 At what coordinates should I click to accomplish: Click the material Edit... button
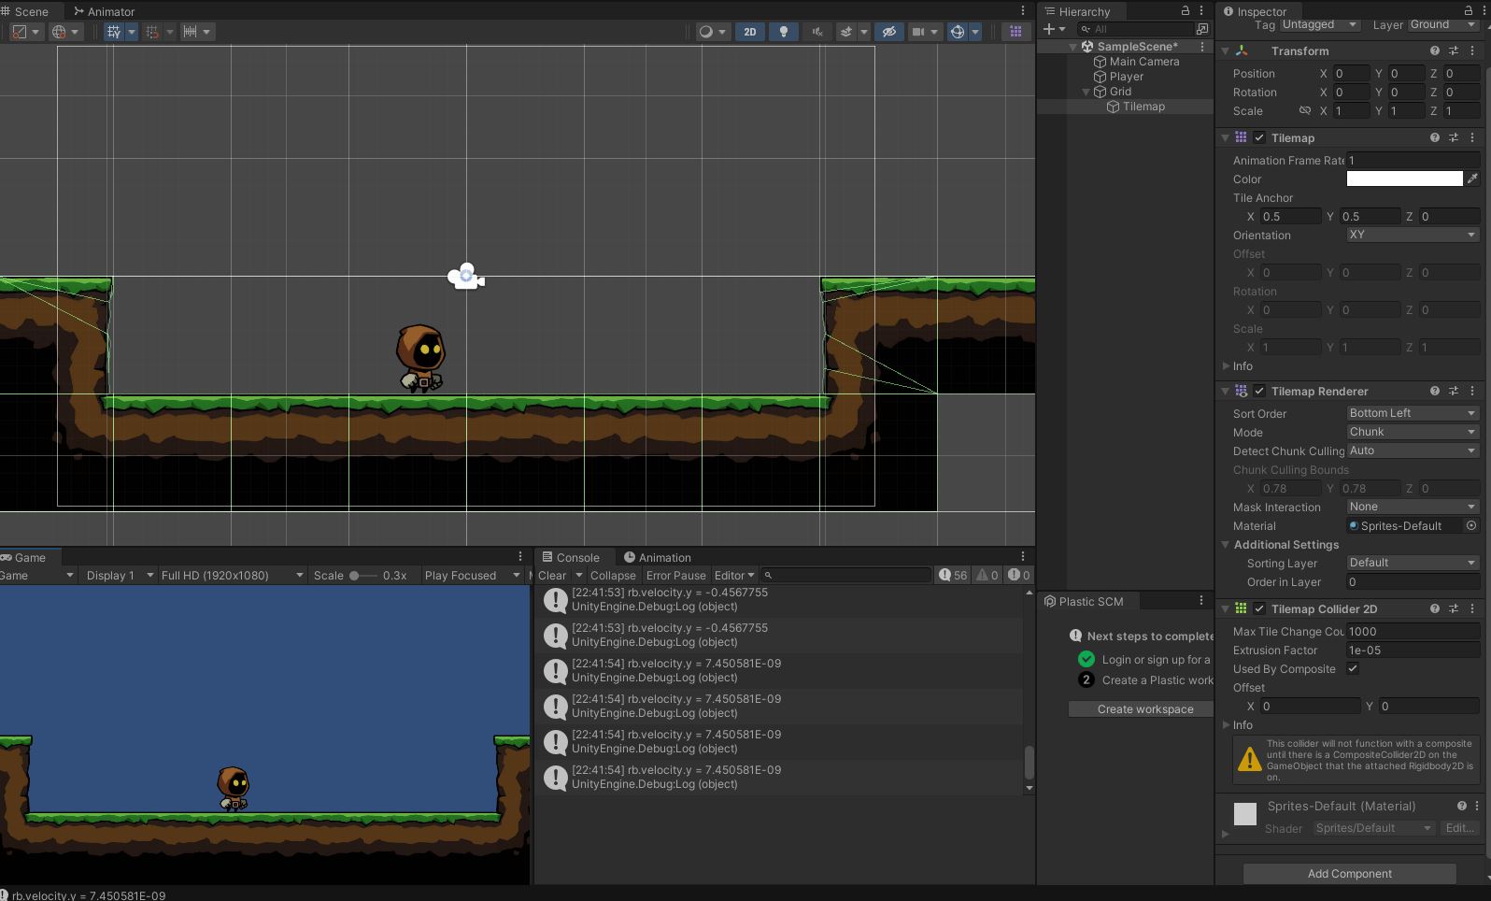pyautogui.click(x=1459, y=828)
